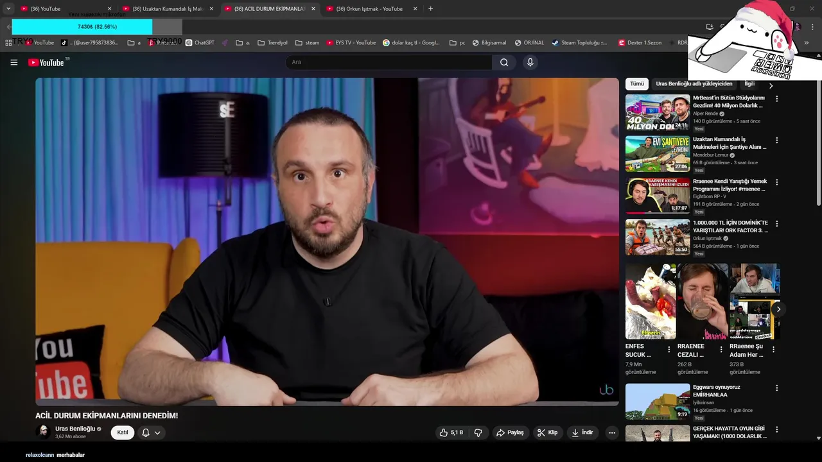The height and width of the screenshot is (462, 822).
Task: Open ENFES SUCUK short thumbnail
Action: (x=651, y=301)
